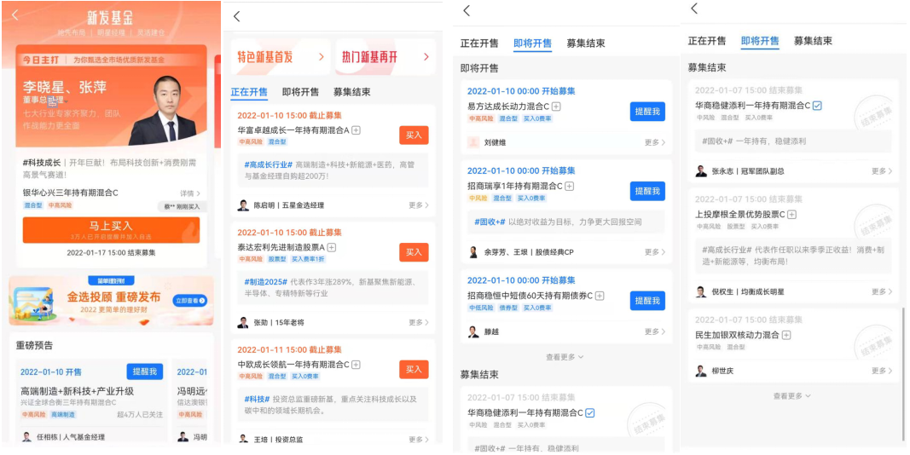
Task: Tap 提醒我 for 易方达成长动力混合C
Action: (x=647, y=112)
